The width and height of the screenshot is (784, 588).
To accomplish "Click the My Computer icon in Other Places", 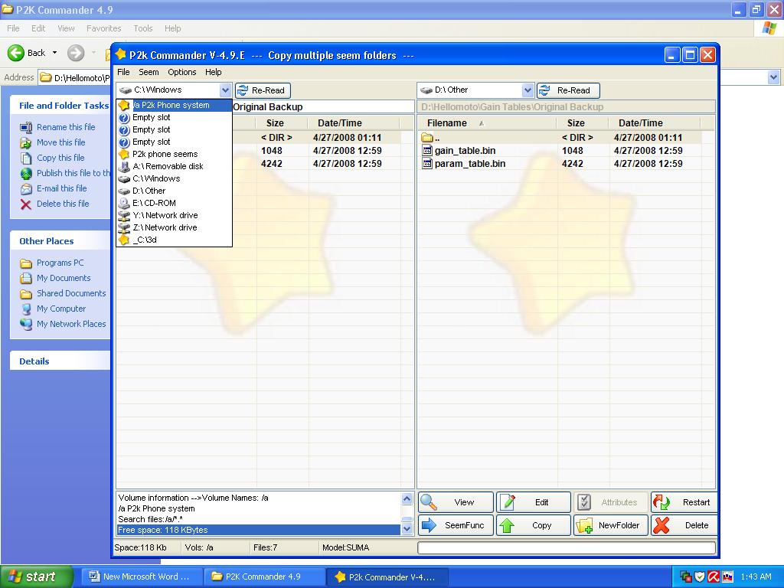I will (x=25, y=309).
